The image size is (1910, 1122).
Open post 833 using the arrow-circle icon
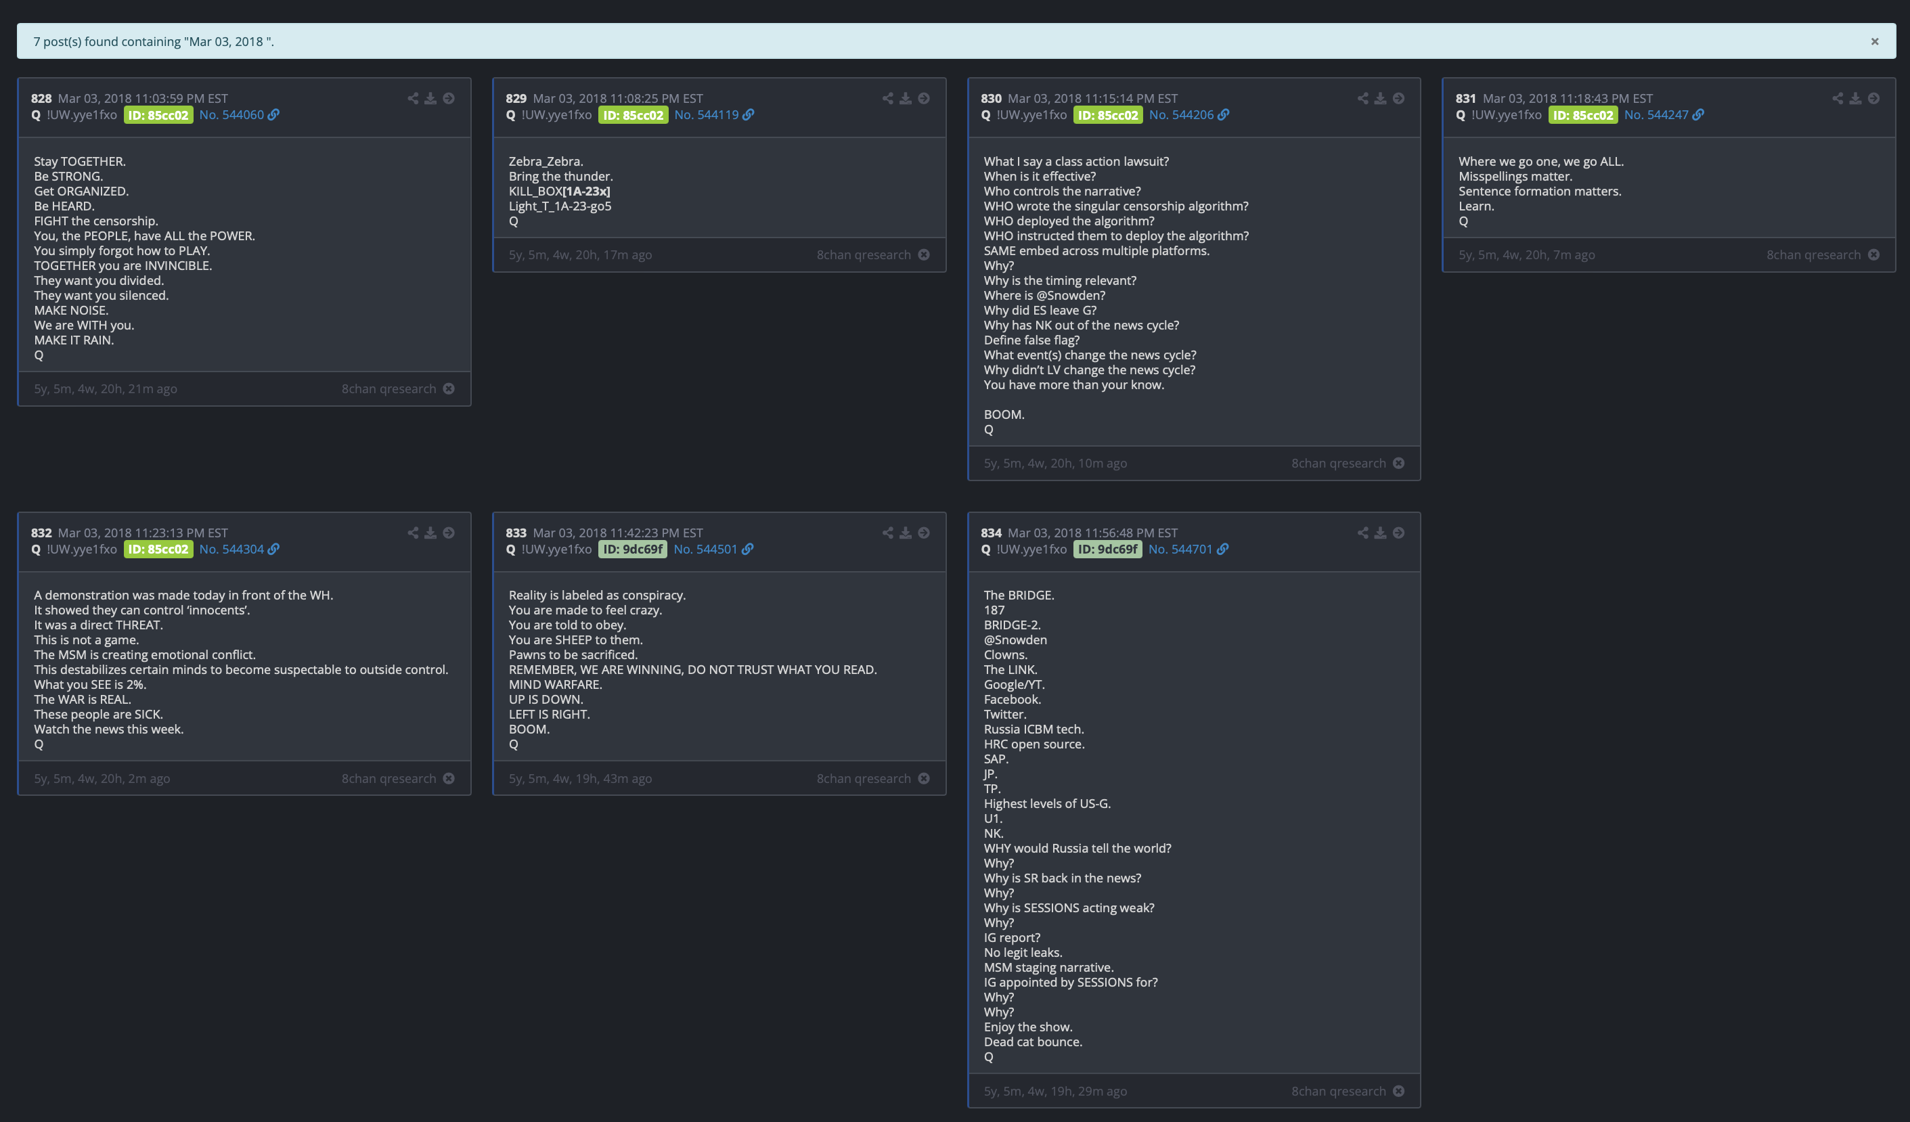click(924, 533)
